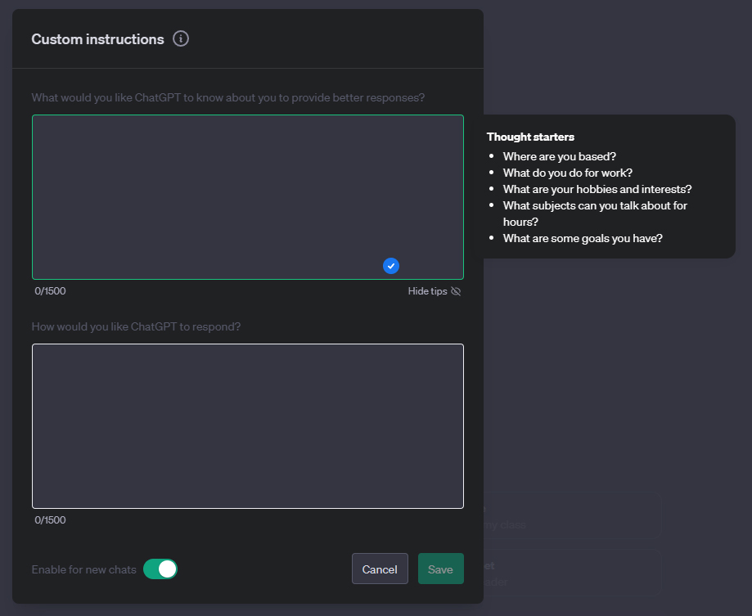
Task: Click the Save button
Action: [x=441, y=569]
